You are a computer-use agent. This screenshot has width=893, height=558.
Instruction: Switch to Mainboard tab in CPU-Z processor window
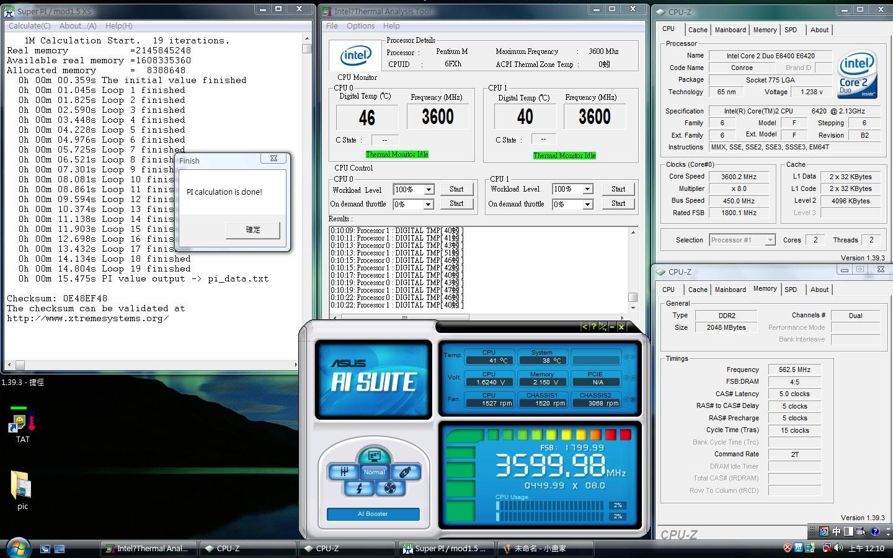[x=731, y=30]
